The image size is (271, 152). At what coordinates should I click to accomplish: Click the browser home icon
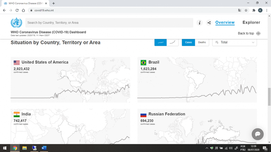point(23,10)
